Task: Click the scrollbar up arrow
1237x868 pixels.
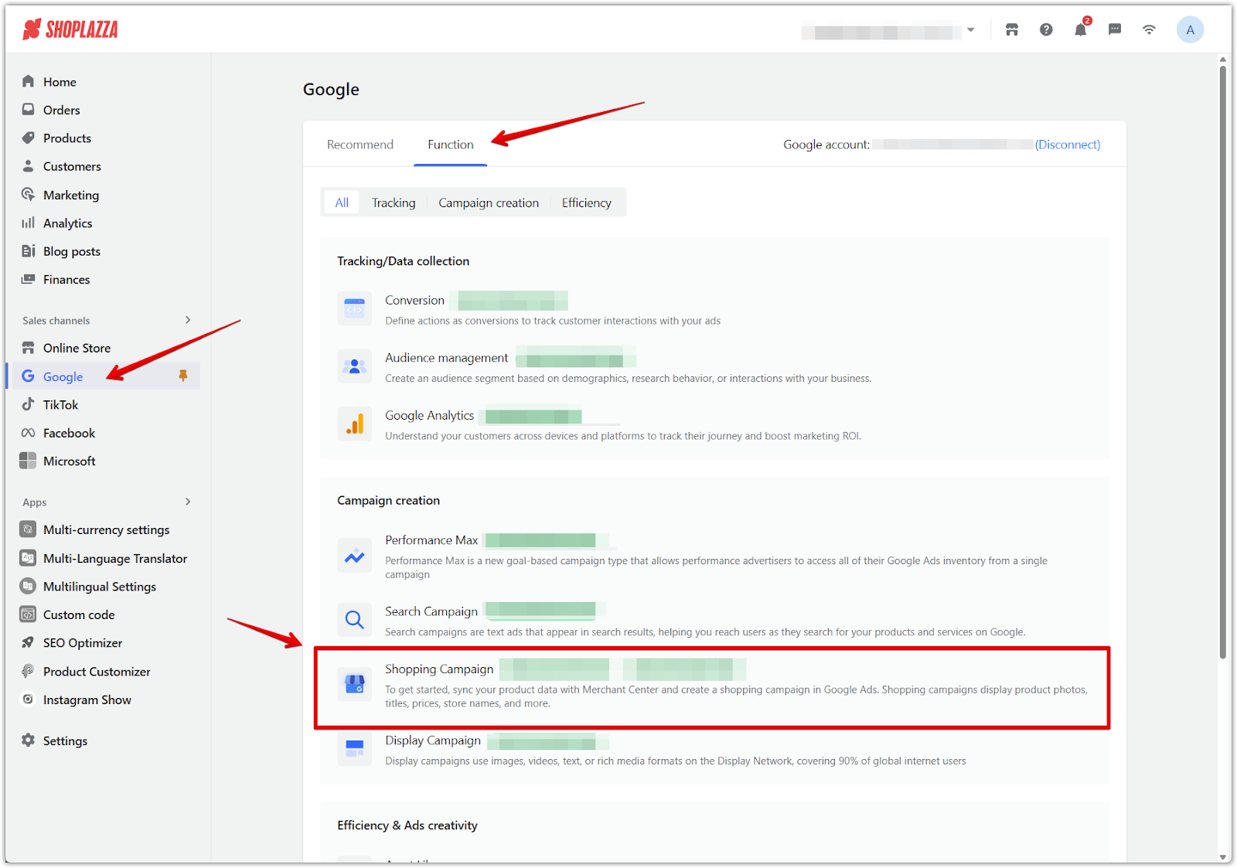Action: coord(1223,60)
